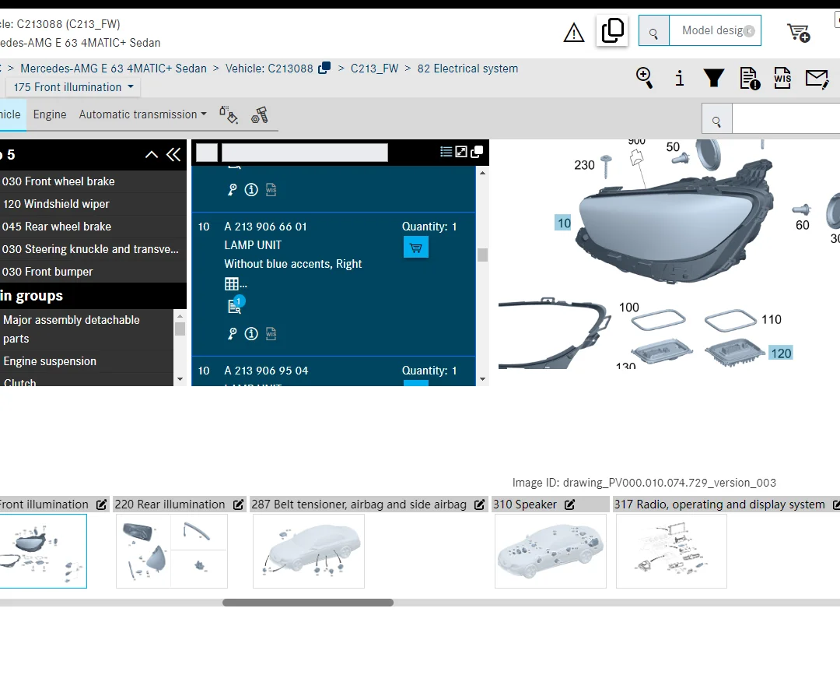Viewport: 840px width, 682px height.
Task: Click the Vehicle: C213088 breadcrumb link
Action: pos(269,69)
